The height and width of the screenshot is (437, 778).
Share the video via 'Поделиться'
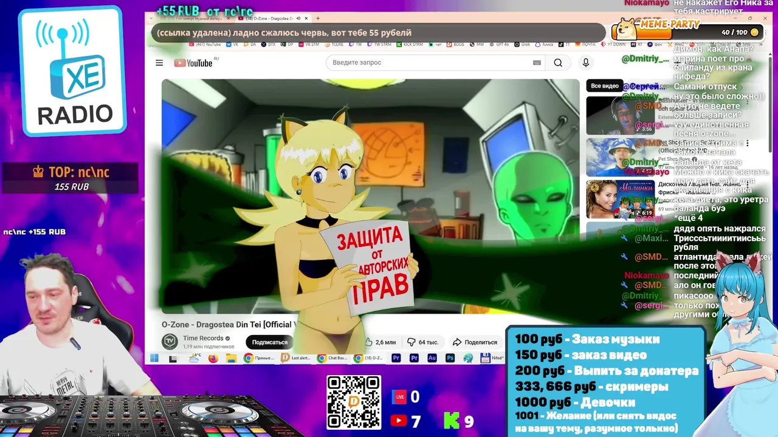tap(475, 342)
